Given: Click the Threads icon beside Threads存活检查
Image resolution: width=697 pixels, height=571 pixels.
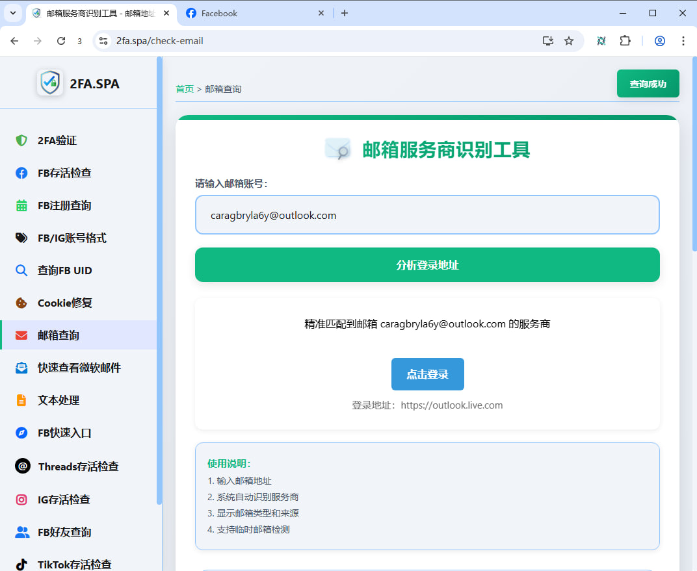Looking at the screenshot, I should point(23,466).
